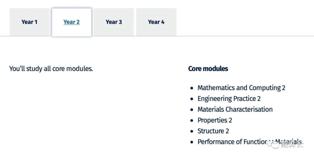
Task: Click the bullet before Mathematics and Computing 2
Action: [x=192, y=88]
